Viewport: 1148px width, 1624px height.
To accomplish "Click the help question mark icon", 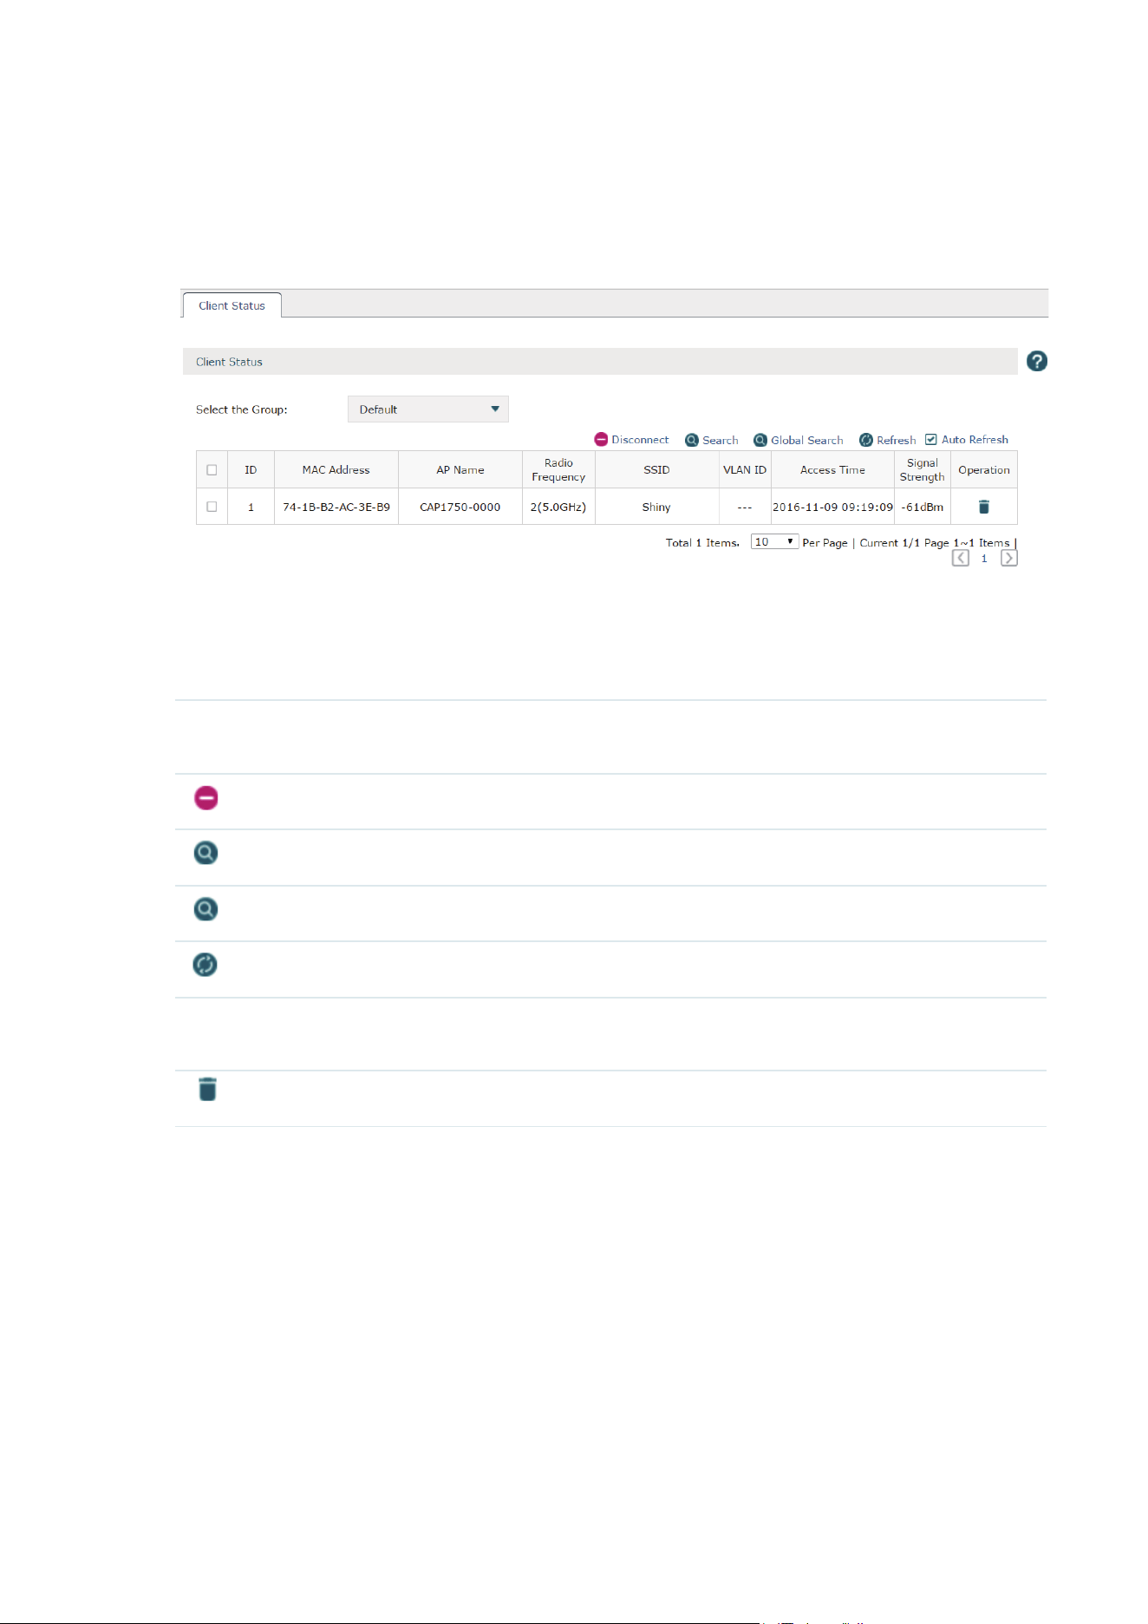I will [1036, 361].
